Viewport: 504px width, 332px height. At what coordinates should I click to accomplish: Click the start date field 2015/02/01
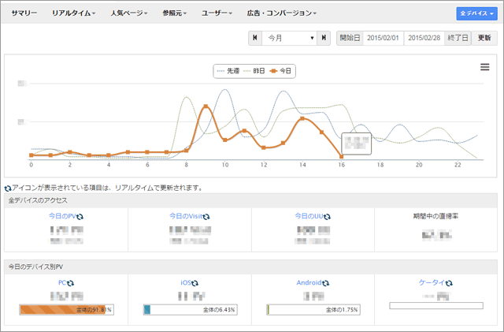pos(384,38)
